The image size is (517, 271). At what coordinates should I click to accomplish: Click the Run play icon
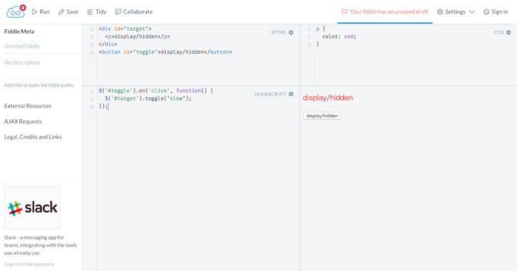34,12
